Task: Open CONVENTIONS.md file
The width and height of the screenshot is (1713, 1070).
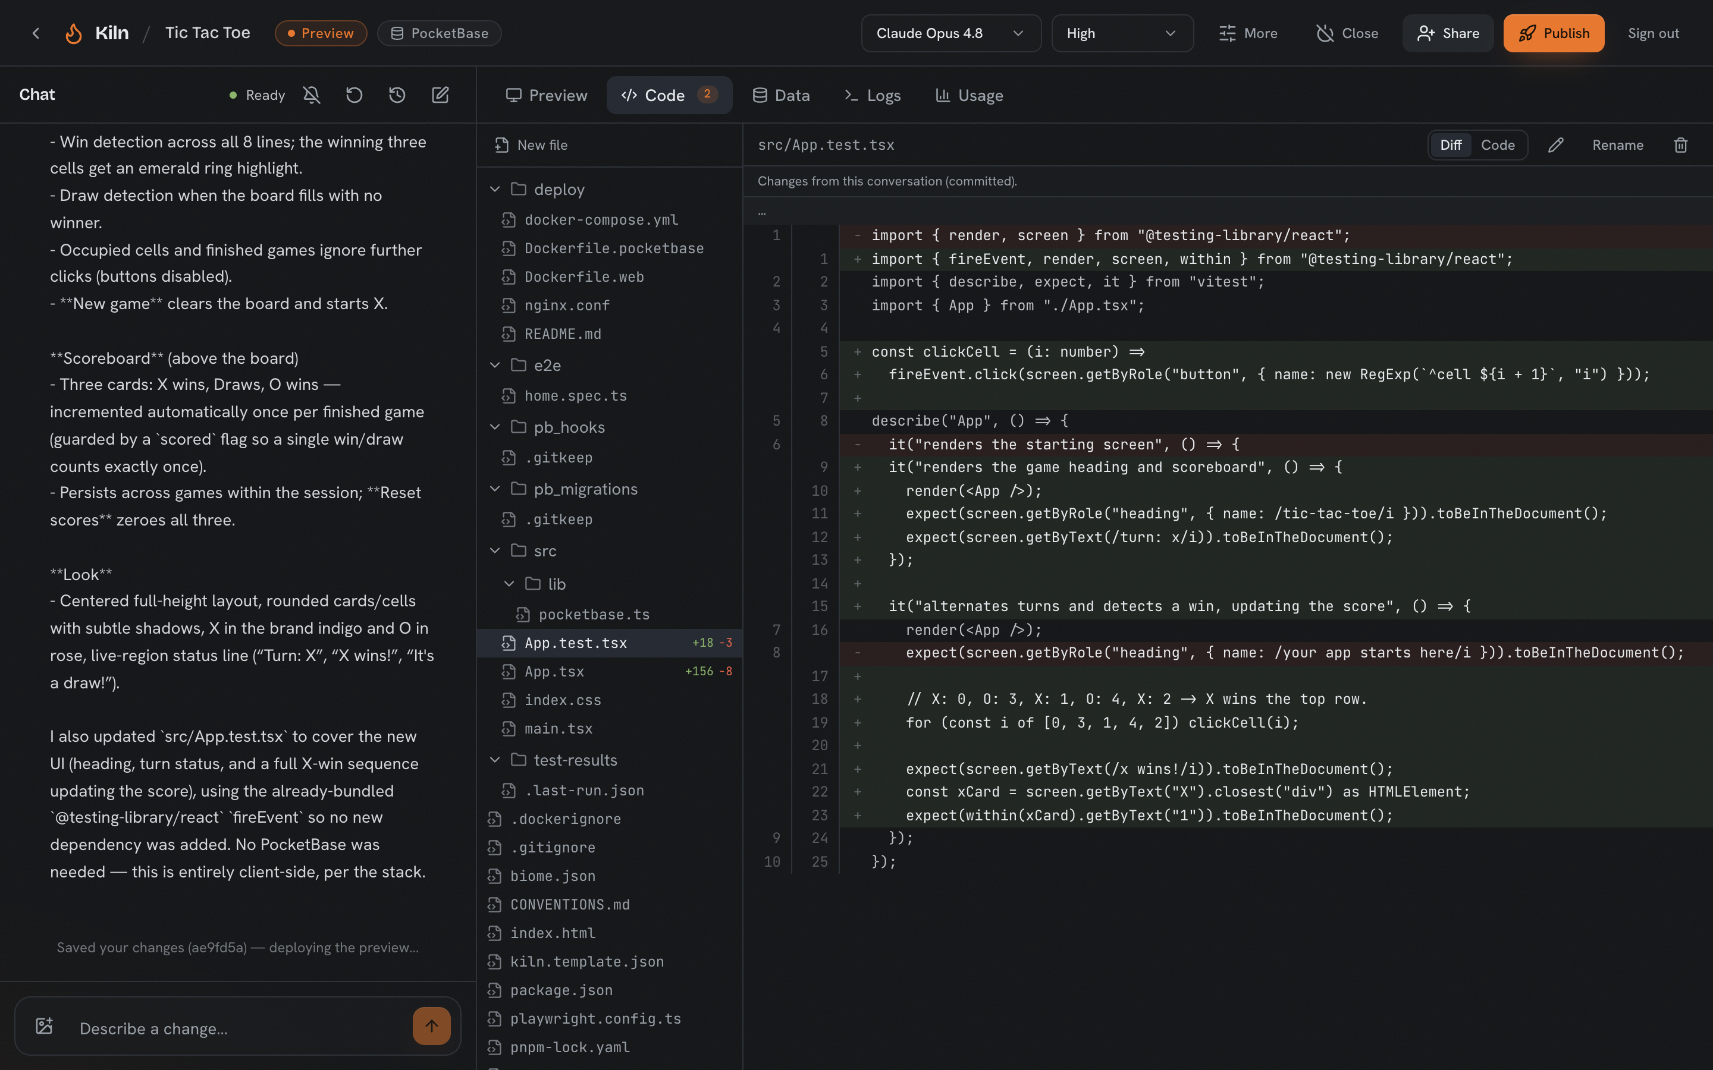Action: (569, 904)
